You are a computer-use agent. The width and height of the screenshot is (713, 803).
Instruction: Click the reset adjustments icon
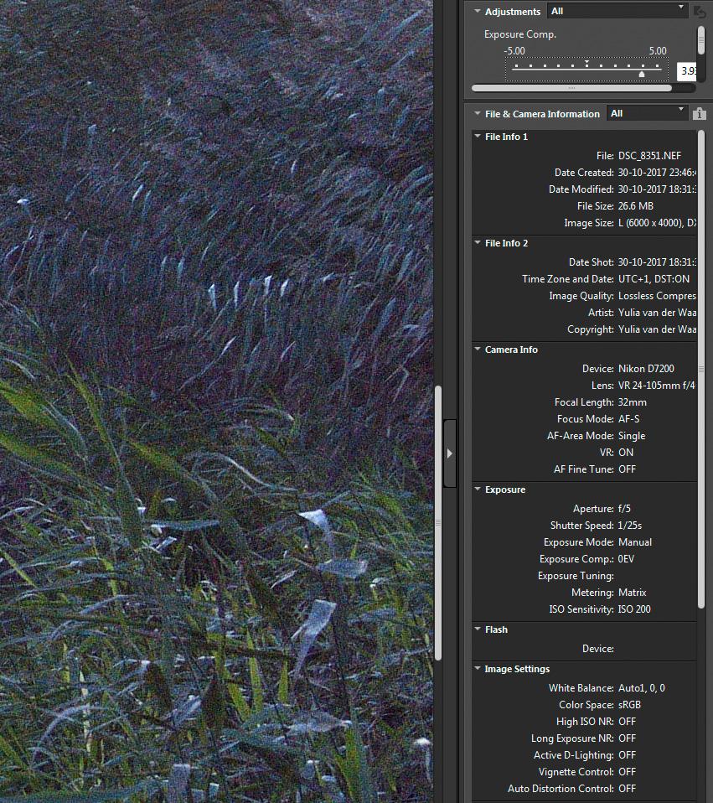700,11
